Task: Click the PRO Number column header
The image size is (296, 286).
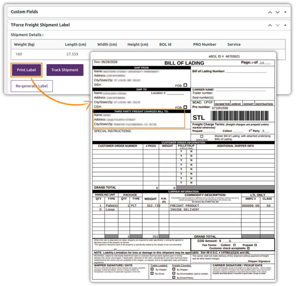Action: coord(205,44)
